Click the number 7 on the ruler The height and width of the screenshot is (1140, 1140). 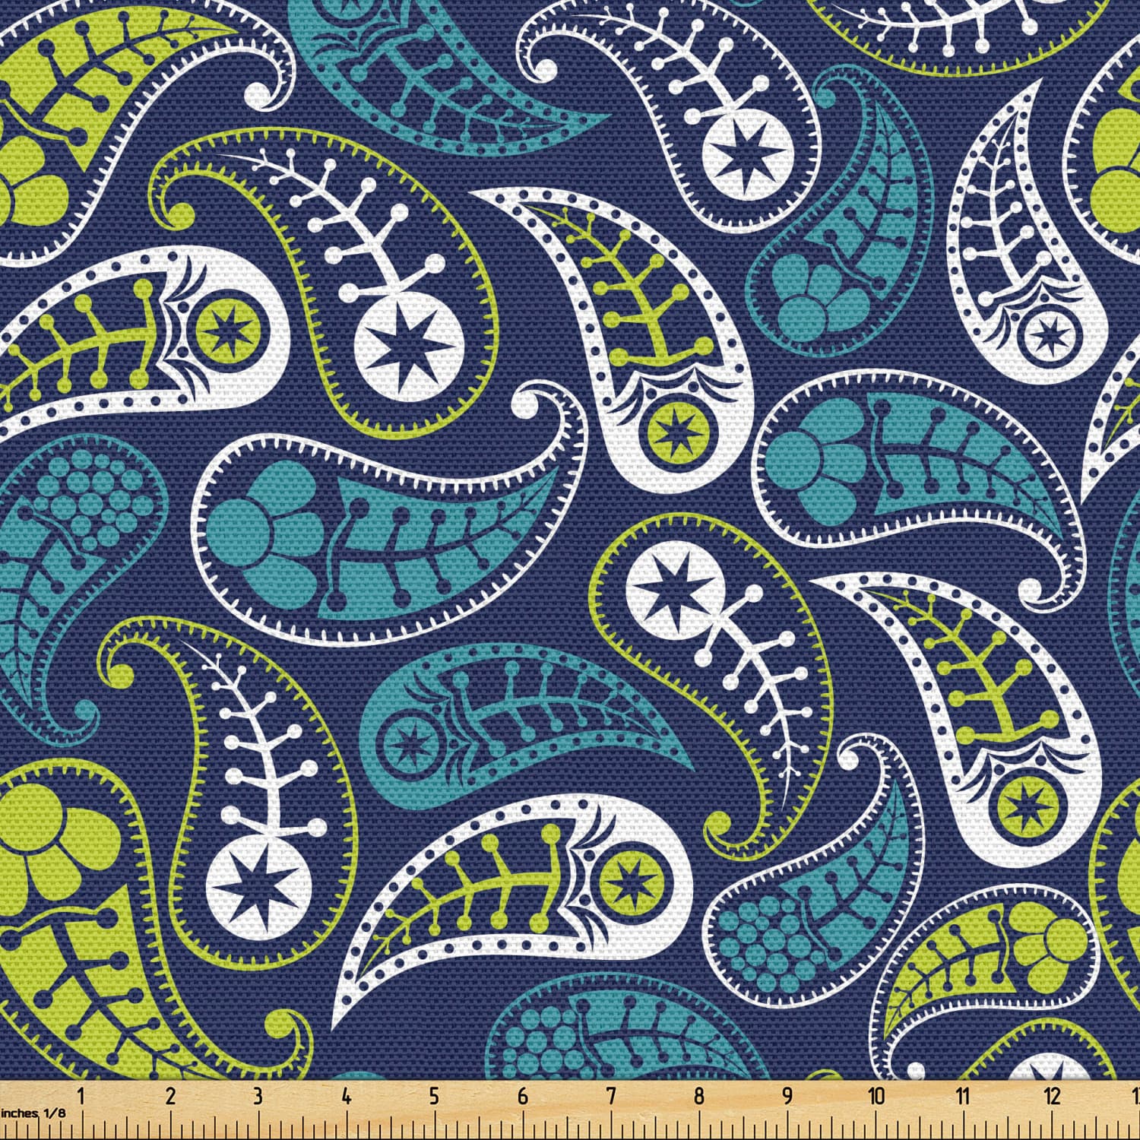[x=611, y=1096]
